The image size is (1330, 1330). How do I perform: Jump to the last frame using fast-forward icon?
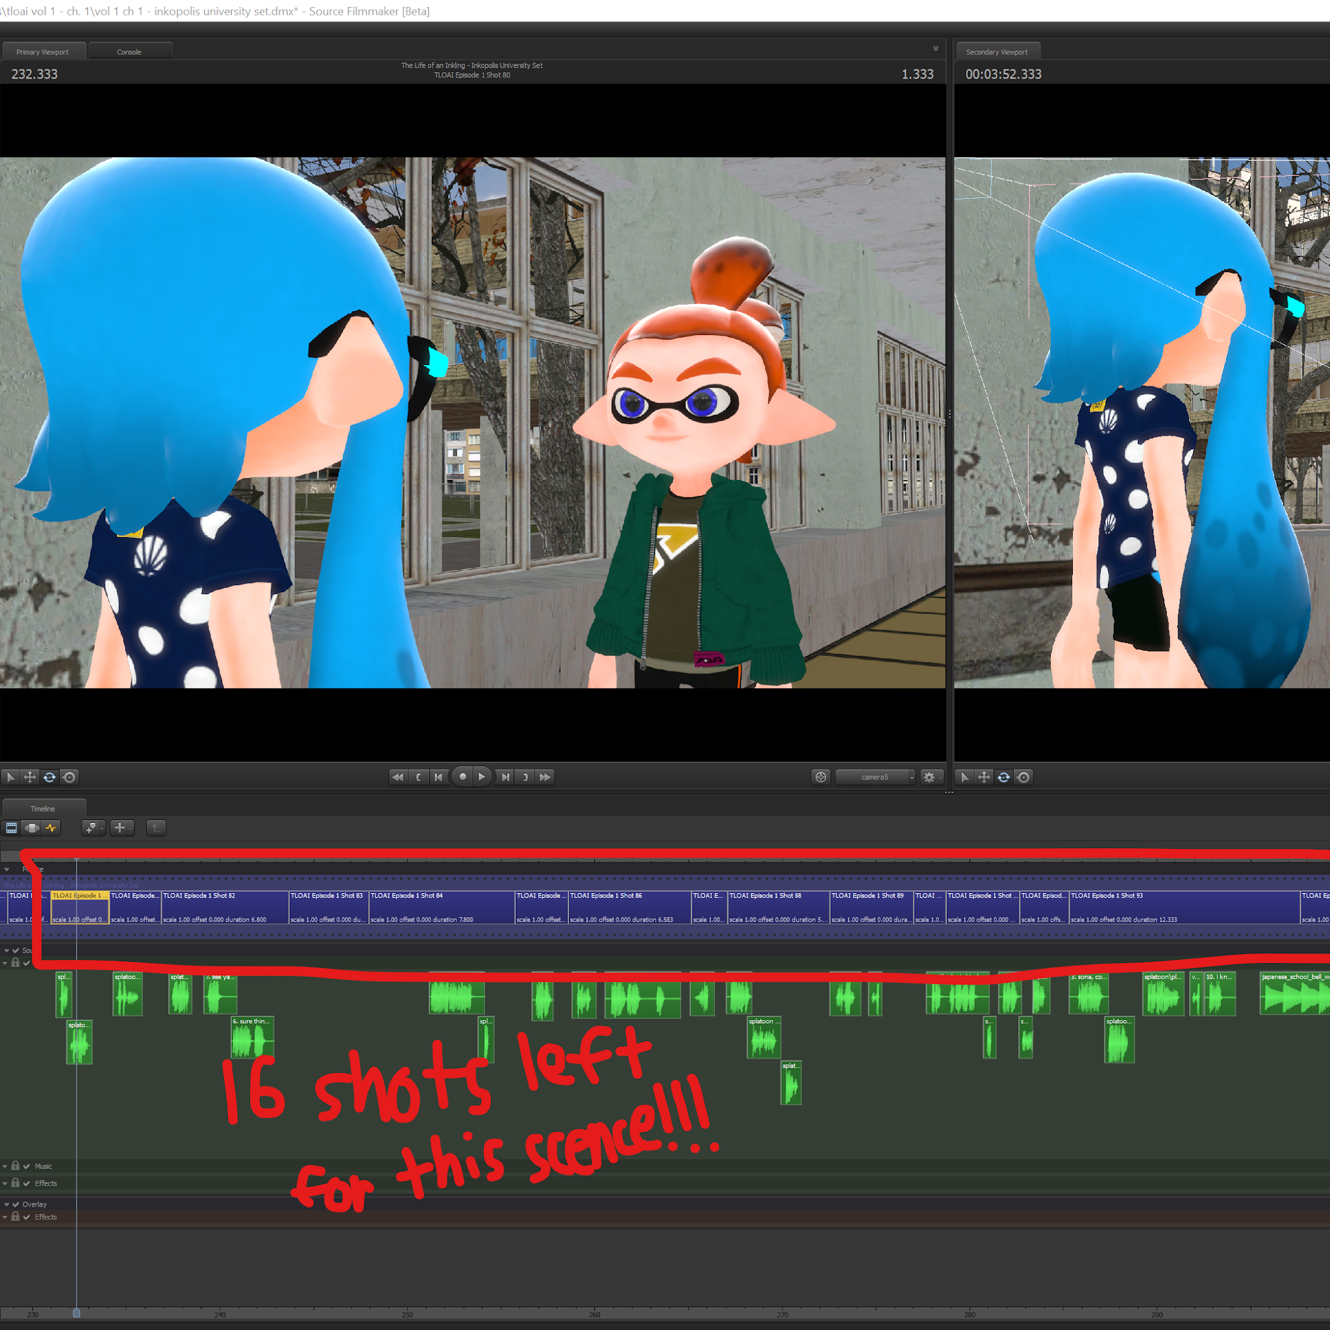(546, 777)
